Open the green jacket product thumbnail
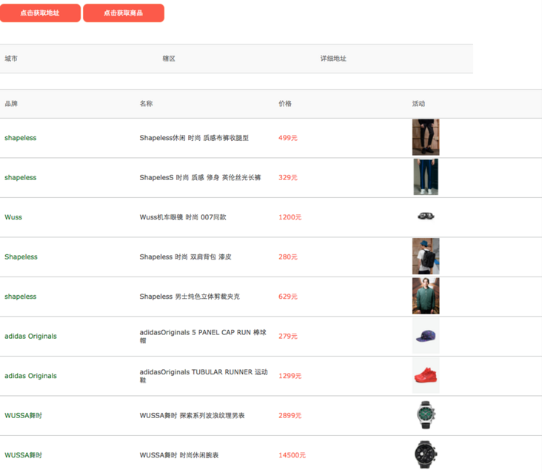 [x=426, y=296]
